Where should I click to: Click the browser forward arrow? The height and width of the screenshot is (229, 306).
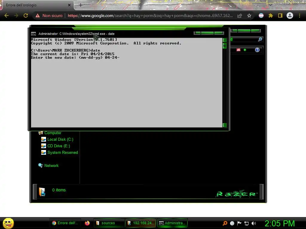16,16
